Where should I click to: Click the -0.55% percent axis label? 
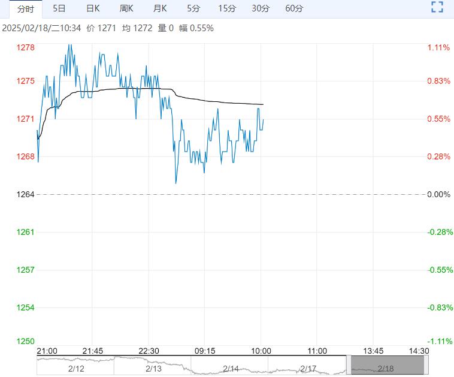point(440,270)
